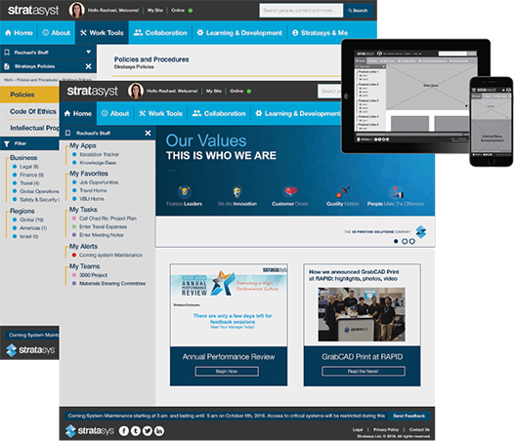Click the Read the News! button
Screen dimensions: 514x441
click(x=364, y=372)
